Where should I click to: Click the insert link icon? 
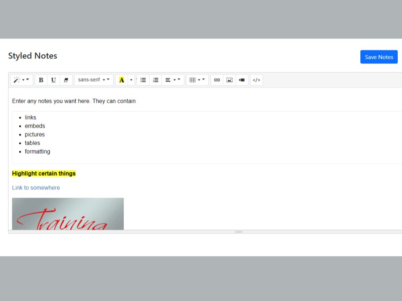click(x=217, y=80)
